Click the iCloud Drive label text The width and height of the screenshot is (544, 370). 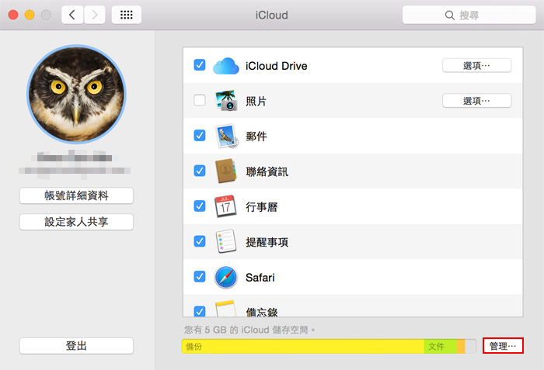pyautogui.click(x=277, y=66)
